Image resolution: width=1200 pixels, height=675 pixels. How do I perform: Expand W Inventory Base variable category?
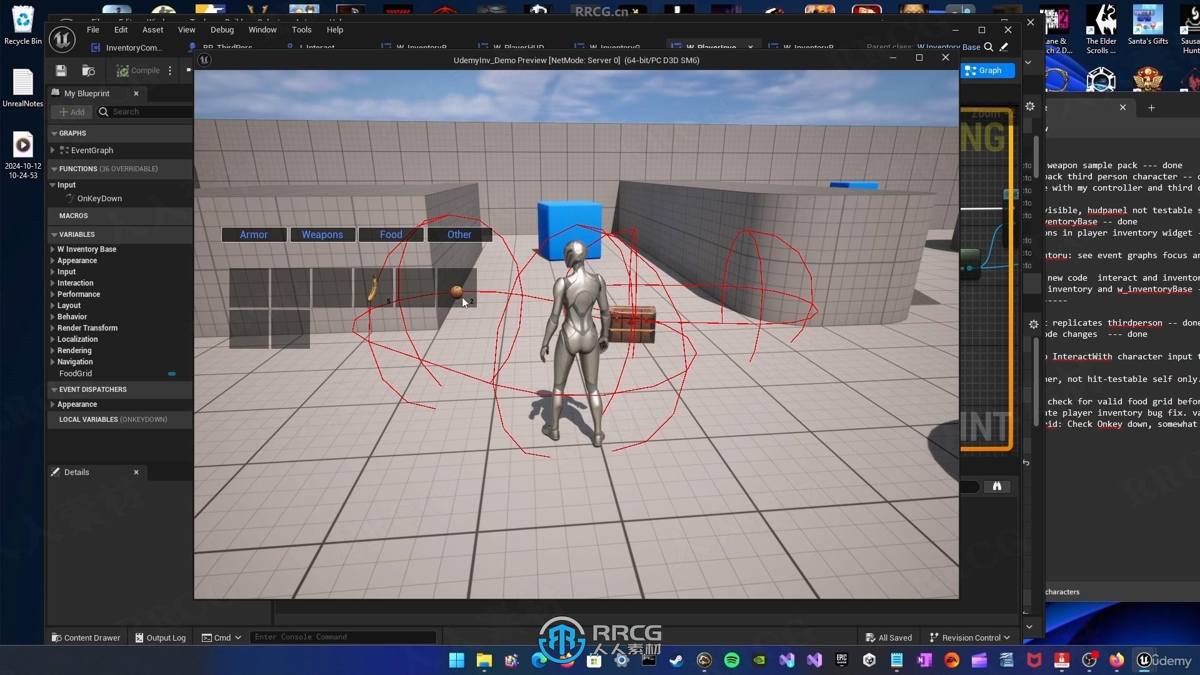[52, 249]
